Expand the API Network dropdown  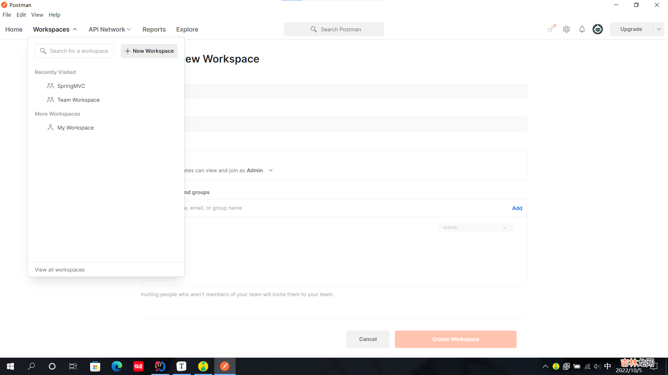(x=110, y=30)
